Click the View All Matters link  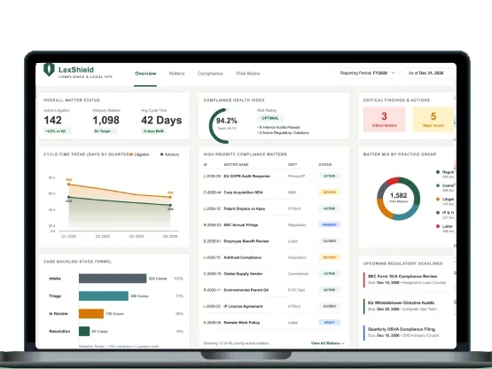pos(328,343)
